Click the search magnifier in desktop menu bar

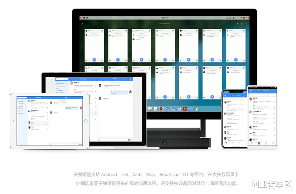[x=227, y=18]
